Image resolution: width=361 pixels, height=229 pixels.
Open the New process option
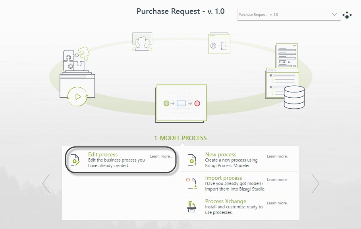click(221, 154)
